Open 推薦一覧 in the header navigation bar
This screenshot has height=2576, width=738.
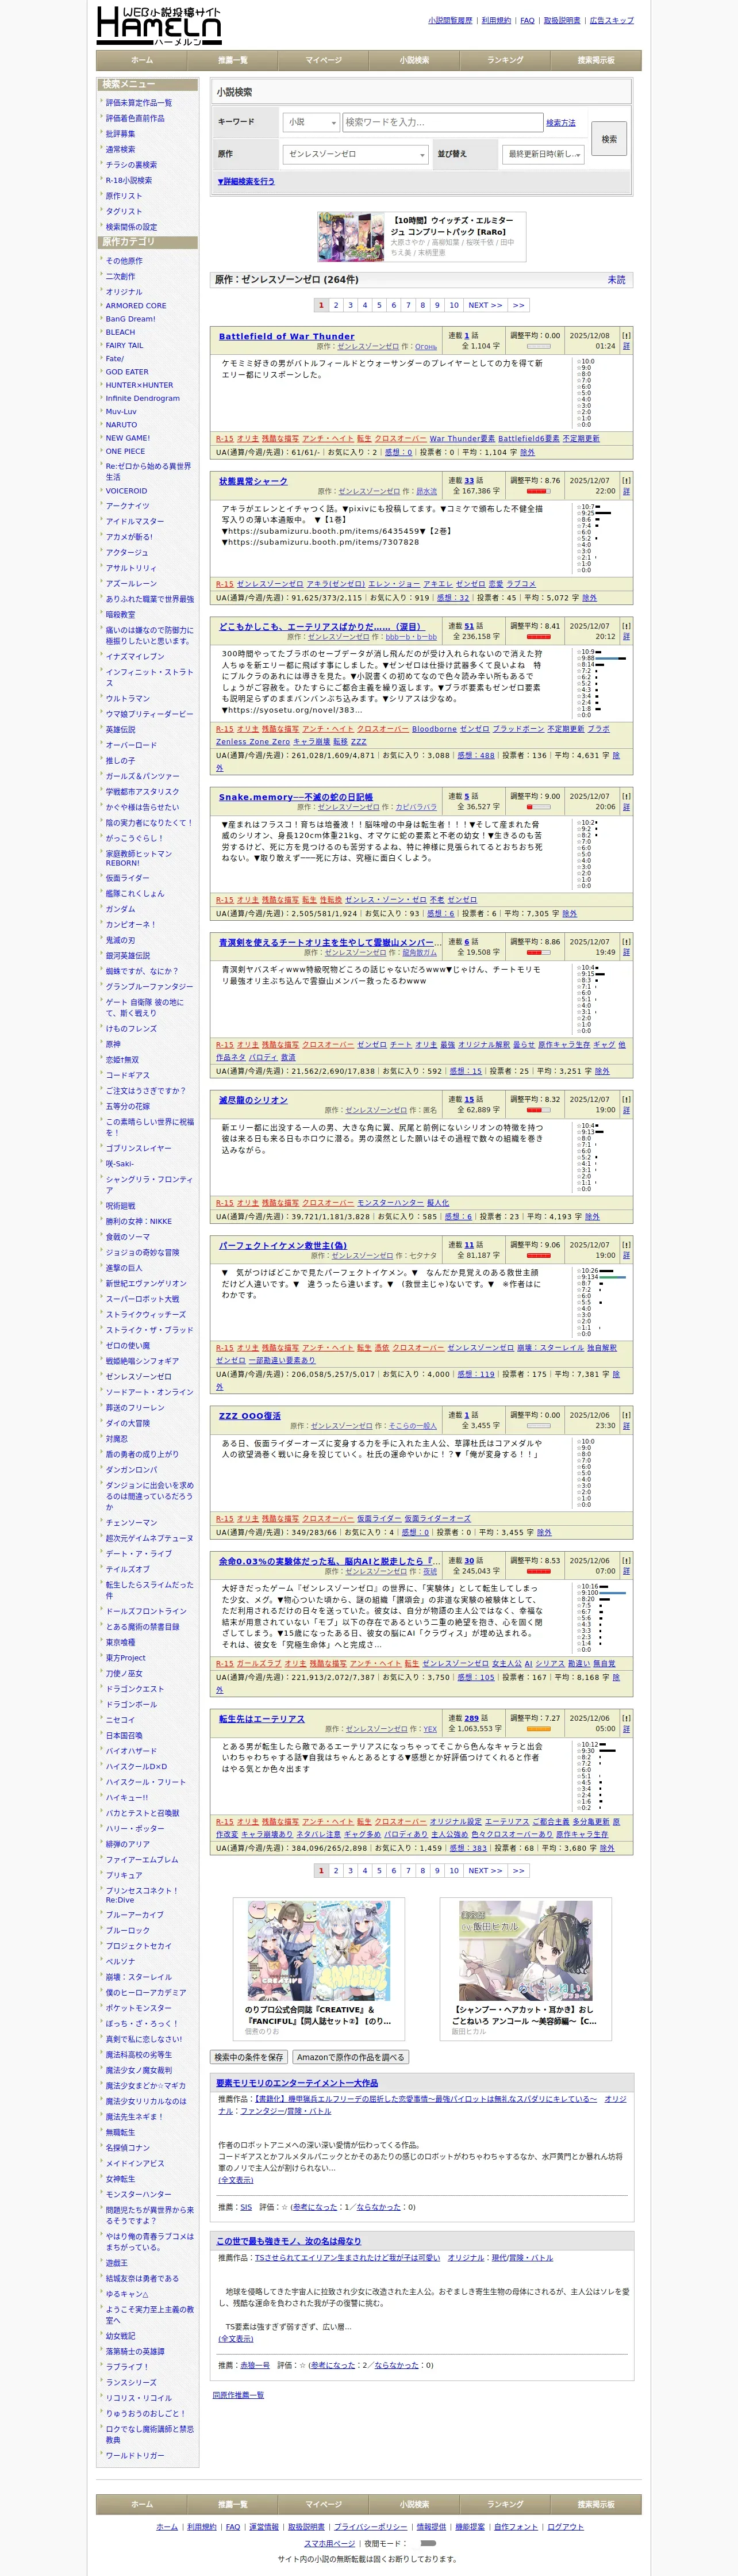click(x=232, y=60)
